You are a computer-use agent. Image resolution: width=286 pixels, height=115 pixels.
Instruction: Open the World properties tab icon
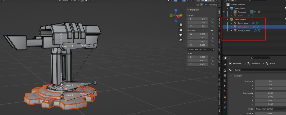click(225, 91)
